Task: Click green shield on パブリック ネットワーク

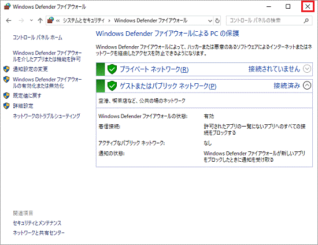Action: tap(112, 86)
